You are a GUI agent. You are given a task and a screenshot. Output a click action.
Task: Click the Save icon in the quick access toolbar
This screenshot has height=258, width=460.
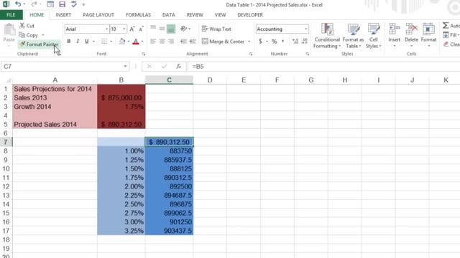(62, 4)
